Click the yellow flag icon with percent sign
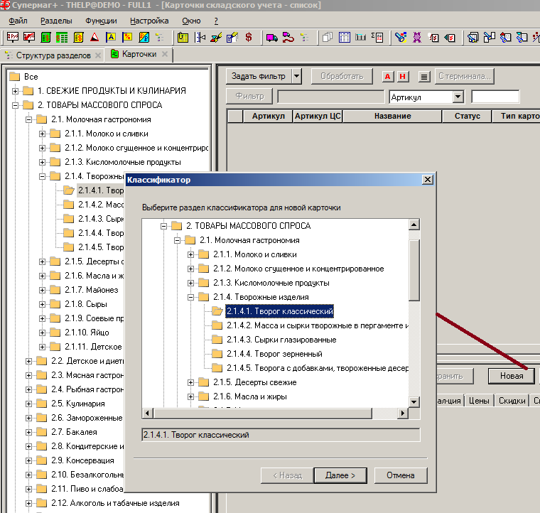The width and height of the screenshot is (540, 513). (x=127, y=37)
